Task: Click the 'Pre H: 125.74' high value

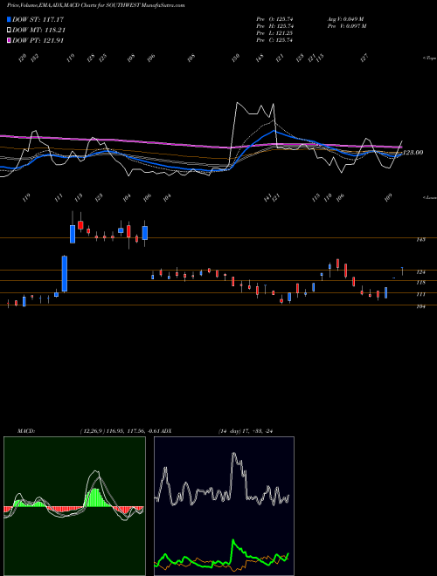Action: 274,26
